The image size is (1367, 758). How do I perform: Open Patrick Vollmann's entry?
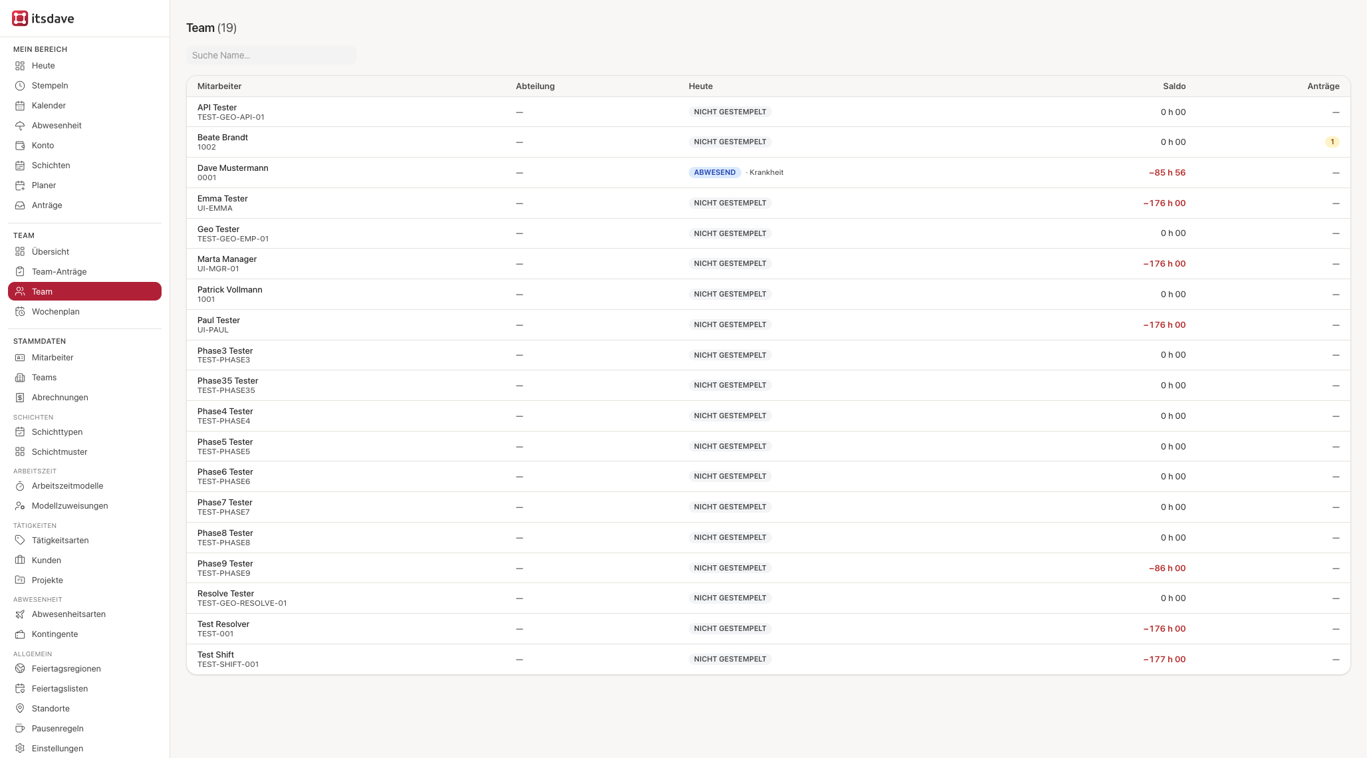tap(769, 295)
